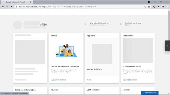Stop loading the page
The width and height of the screenshot is (170, 95).
(x=11, y=7)
